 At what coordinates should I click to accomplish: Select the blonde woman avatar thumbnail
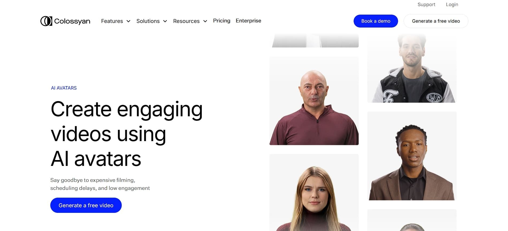click(x=314, y=193)
